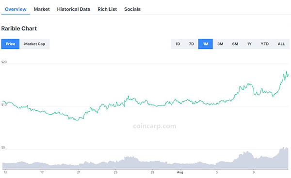The height and width of the screenshot is (178, 291).
Task: Click the $20 axis label
Action: (4, 62)
